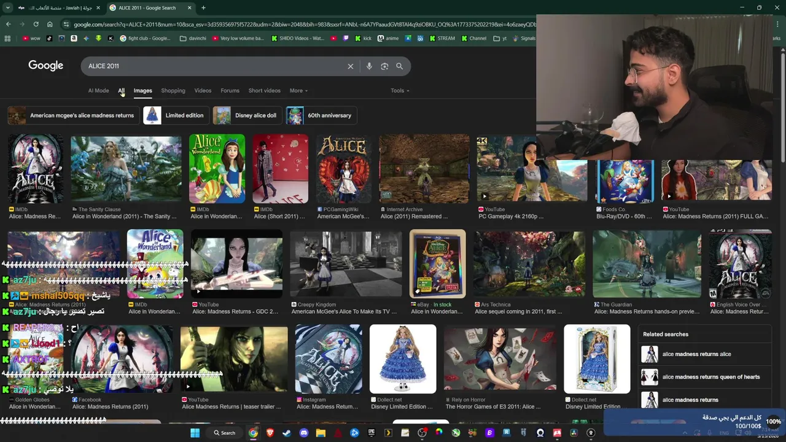Open the anime bookmark
The height and width of the screenshot is (442, 786).
(x=388, y=38)
